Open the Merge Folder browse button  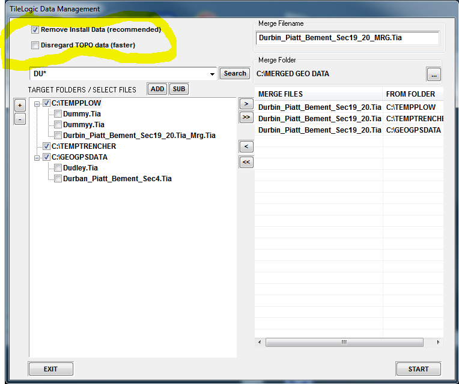pos(434,74)
